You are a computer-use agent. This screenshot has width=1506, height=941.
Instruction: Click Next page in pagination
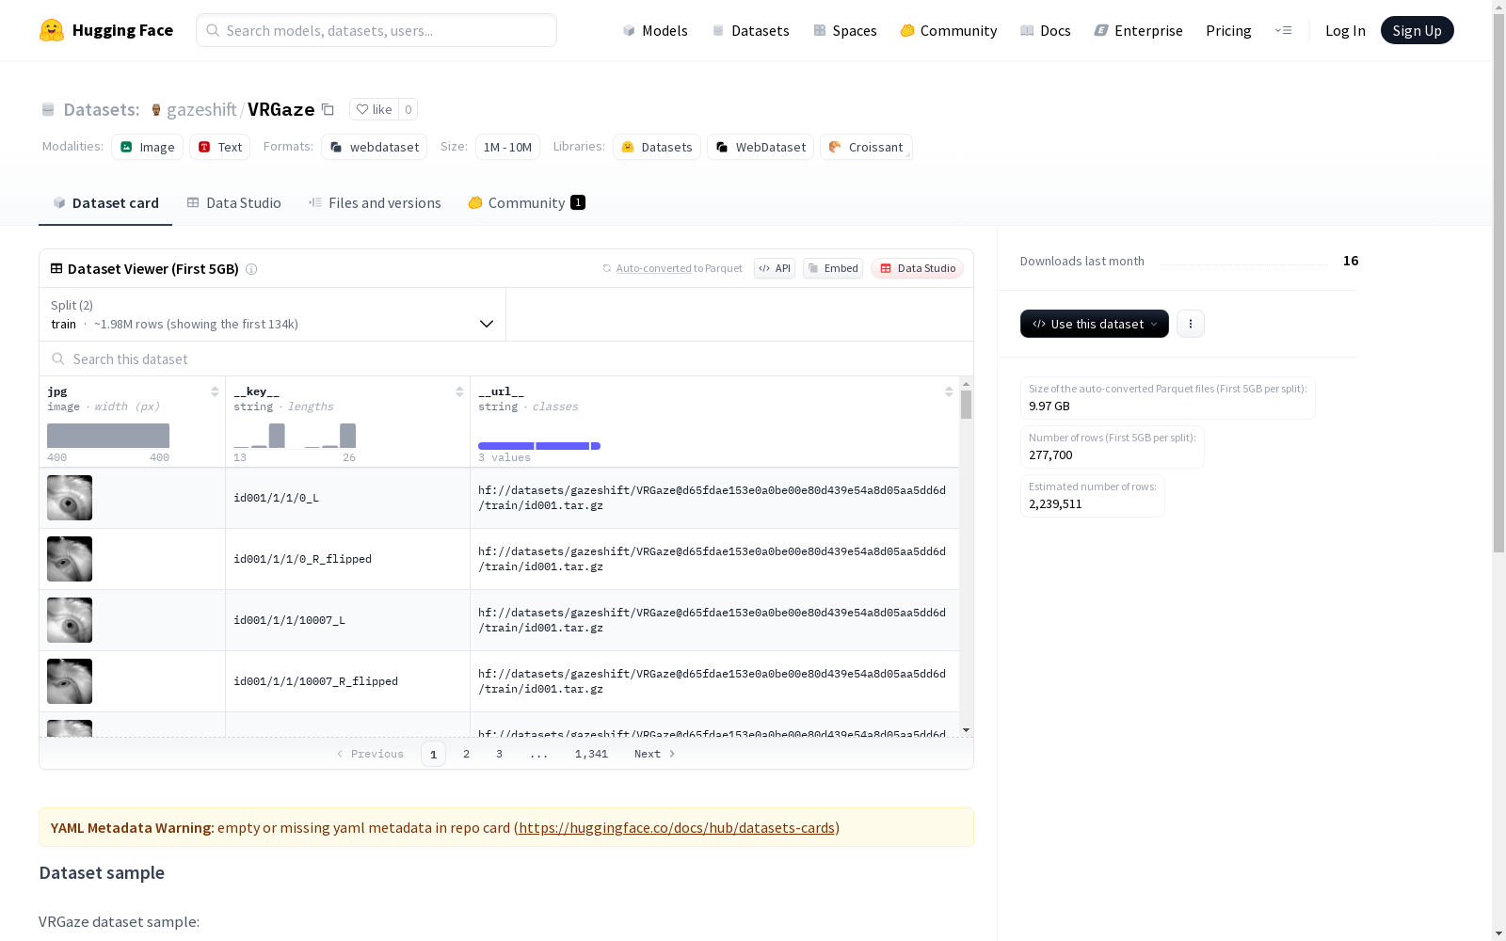(x=655, y=754)
